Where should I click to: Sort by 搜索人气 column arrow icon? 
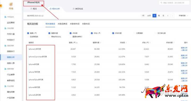[77, 43]
